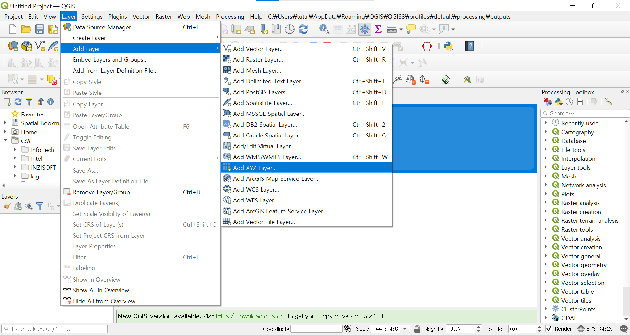Choose Add XYZ Layer menu entry
Screen dimensions: 630x335
click(306, 168)
